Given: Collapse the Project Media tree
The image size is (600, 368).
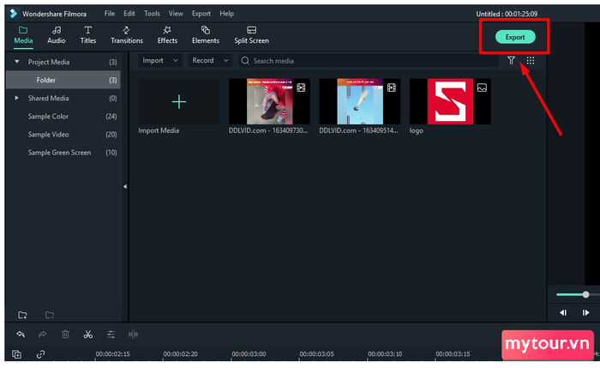Looking at the screenshot, I should tap(17, 62).
